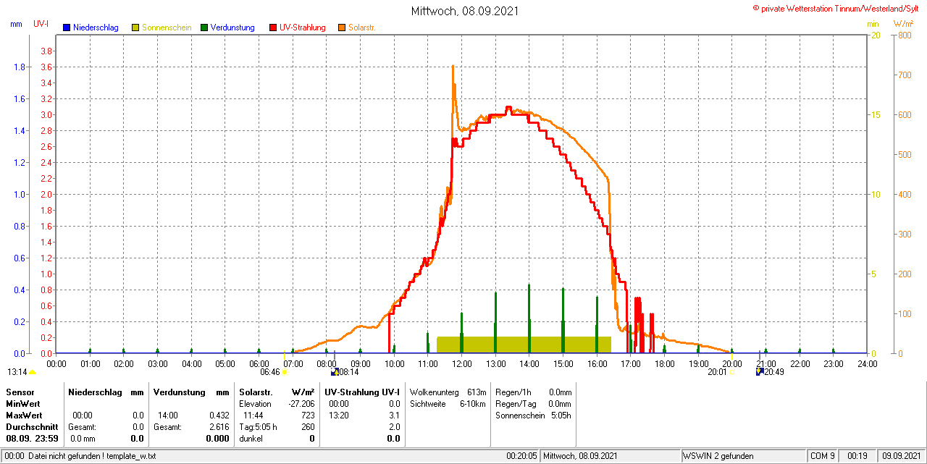This screenshot has height=464, width=927.
Task: Click the status bar time 00:20:05
Action: 521,456
